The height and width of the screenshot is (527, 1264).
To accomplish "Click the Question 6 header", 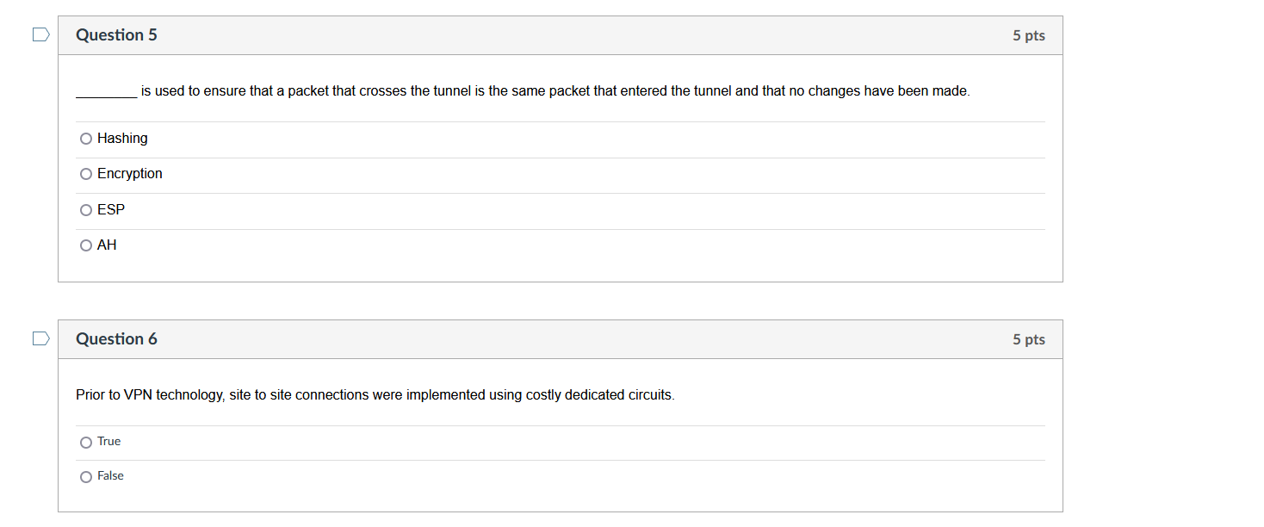I will coord(116,338).
